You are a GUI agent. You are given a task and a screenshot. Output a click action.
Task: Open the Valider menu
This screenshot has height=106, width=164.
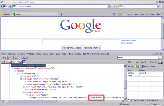coord(64,54)
